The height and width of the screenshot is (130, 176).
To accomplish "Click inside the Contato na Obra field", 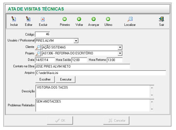I will (x=82, y=66).
